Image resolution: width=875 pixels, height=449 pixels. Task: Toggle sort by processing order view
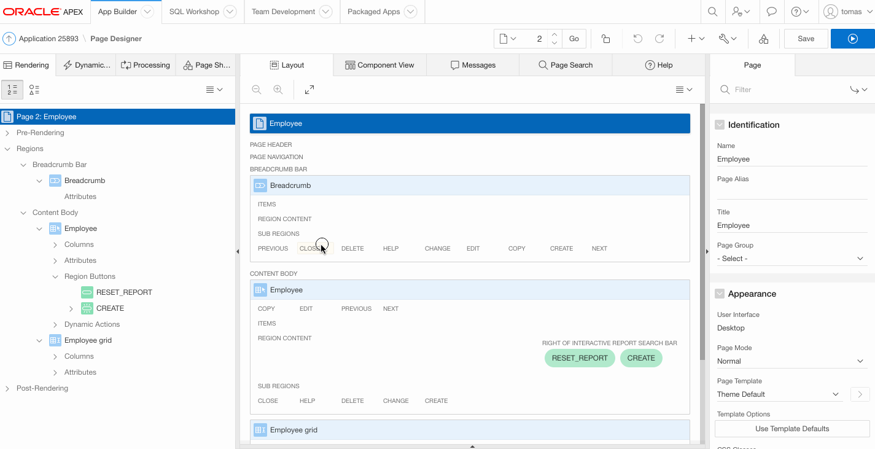[x=12, y=90]
